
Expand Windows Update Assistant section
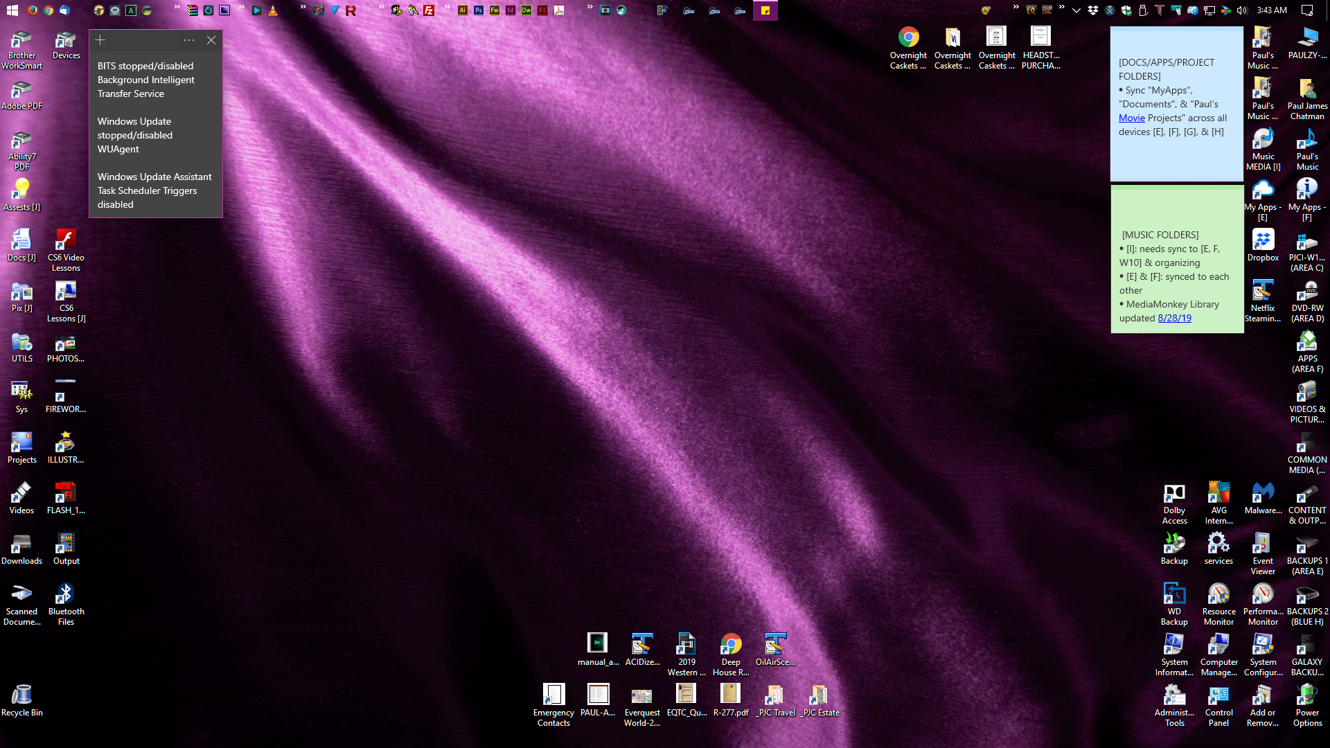click(x=155, y=177)
